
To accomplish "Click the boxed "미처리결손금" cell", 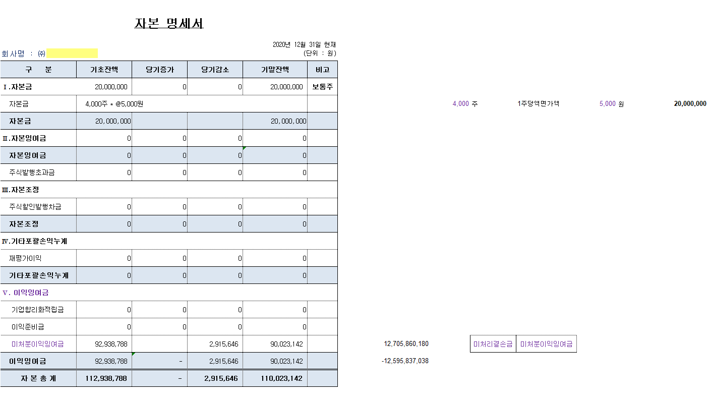I will (x=493, y=344).
